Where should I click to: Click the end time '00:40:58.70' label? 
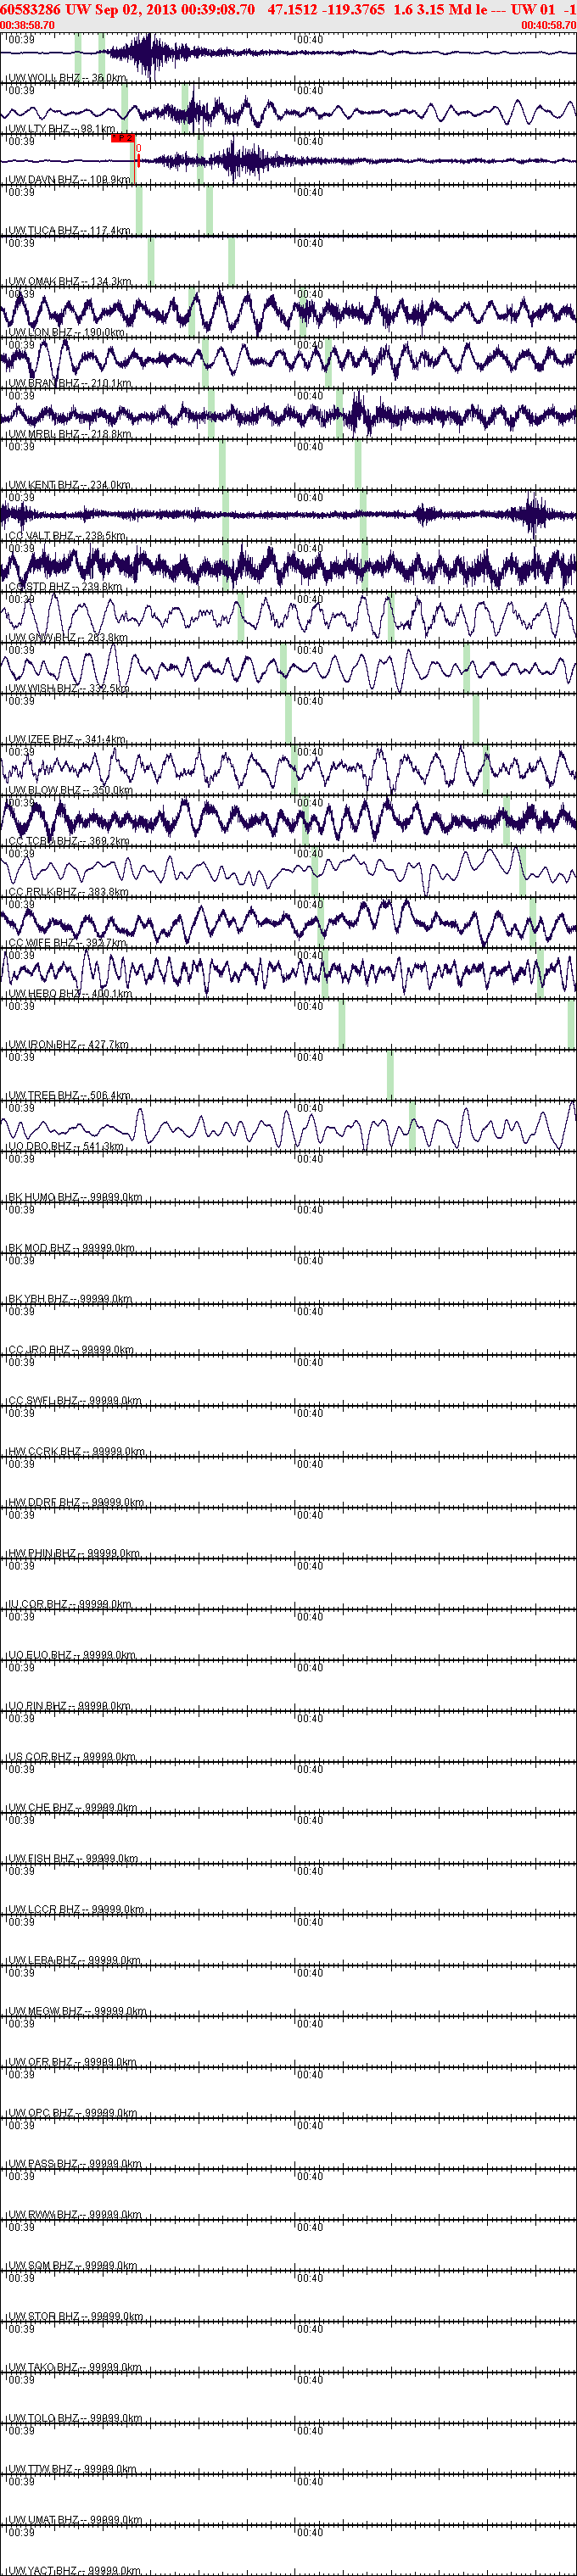click(548, 25)
